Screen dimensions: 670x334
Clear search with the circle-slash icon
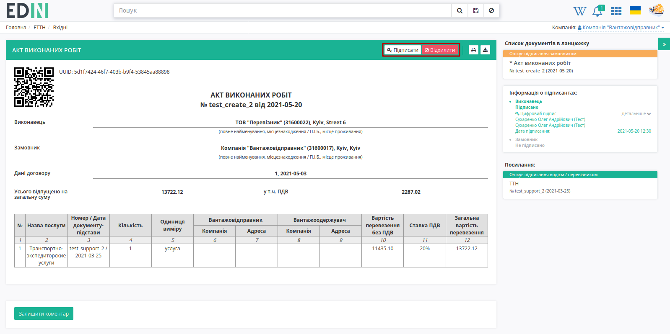[491, 10]
